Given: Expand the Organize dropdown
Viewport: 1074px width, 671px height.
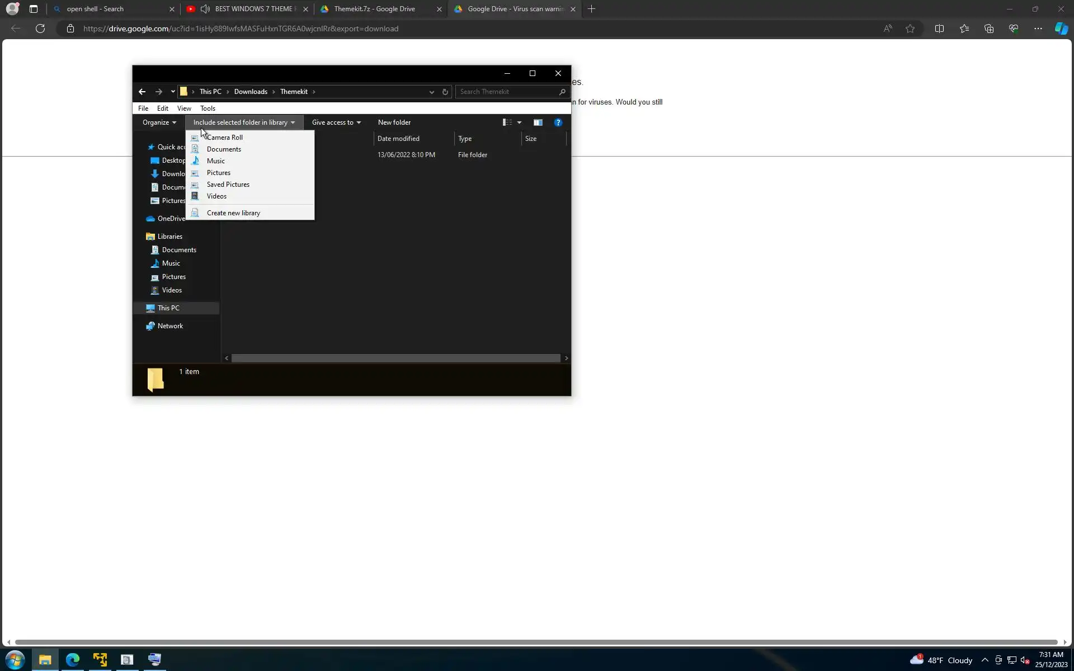Looking at the screenshot, I should [x=159, y=122].
